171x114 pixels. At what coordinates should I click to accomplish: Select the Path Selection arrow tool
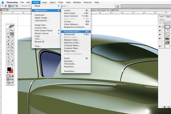8,54
